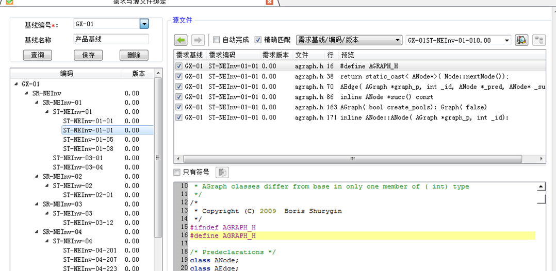Viewport: 556px width, 271px height.
Task: Click the 删除 button
Action: pyautogui.click(x=134, y=55)
